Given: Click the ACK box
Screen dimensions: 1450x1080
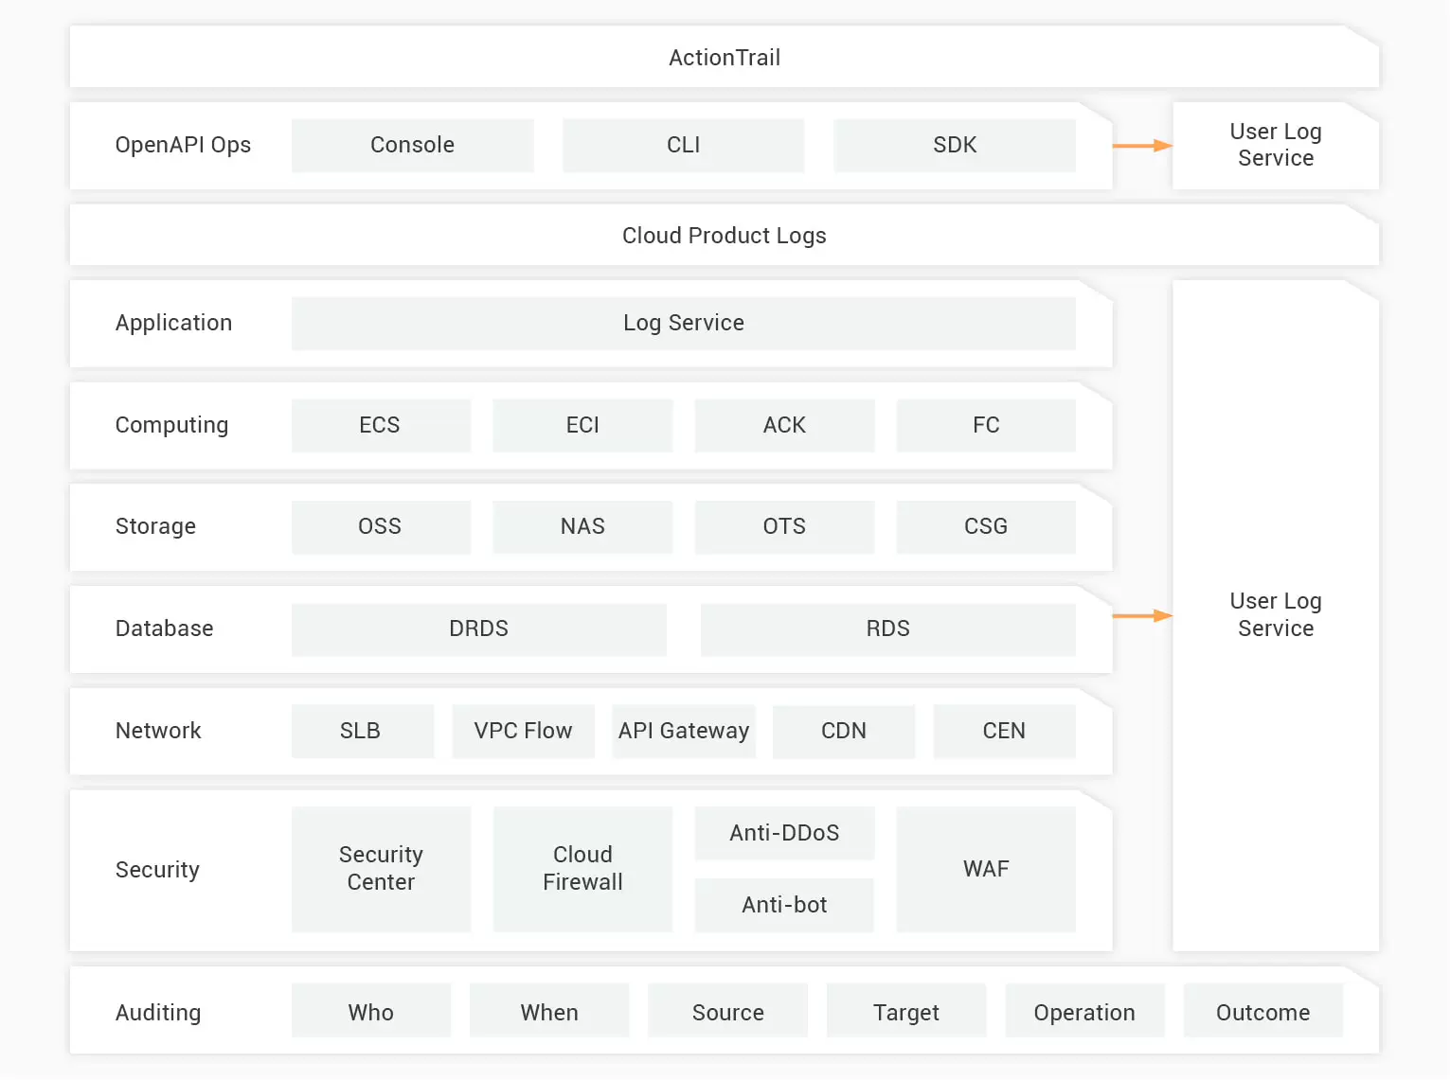Looking at the screenshot, I should click(784, 425).
